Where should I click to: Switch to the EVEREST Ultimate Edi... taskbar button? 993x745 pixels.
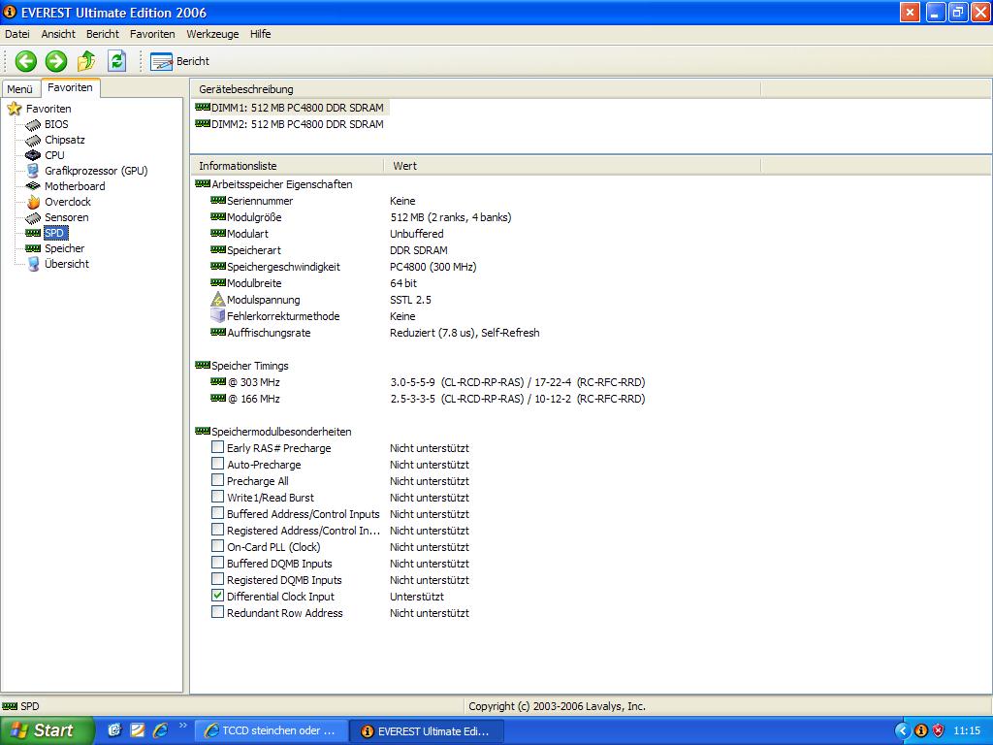pyautogui.click(x=427, y=731)
